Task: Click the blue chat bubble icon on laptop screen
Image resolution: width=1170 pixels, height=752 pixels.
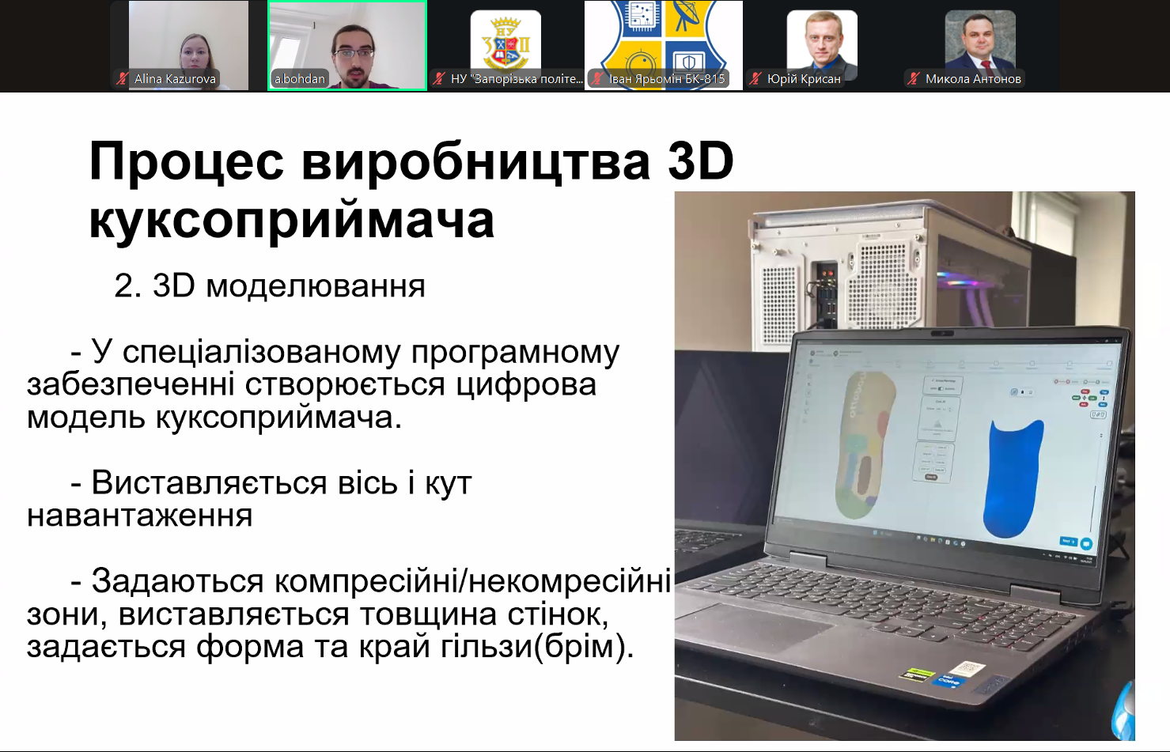Action: click(1086, 544)
